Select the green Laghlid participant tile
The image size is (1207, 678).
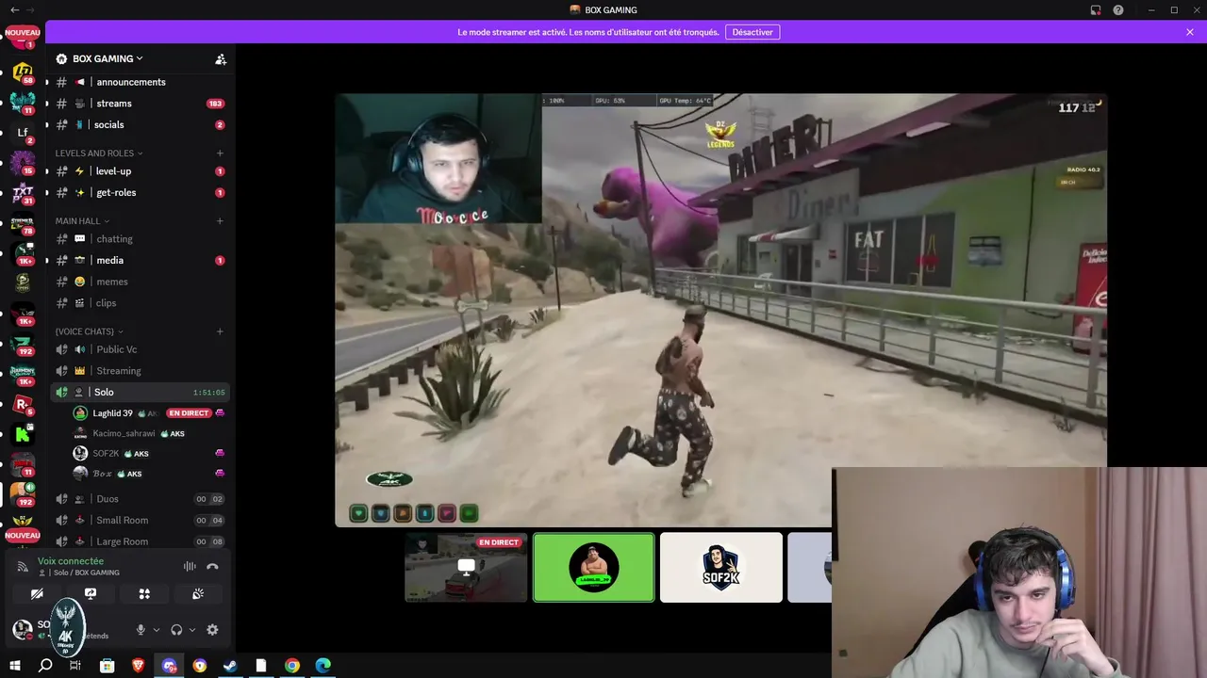coord(594,567)
